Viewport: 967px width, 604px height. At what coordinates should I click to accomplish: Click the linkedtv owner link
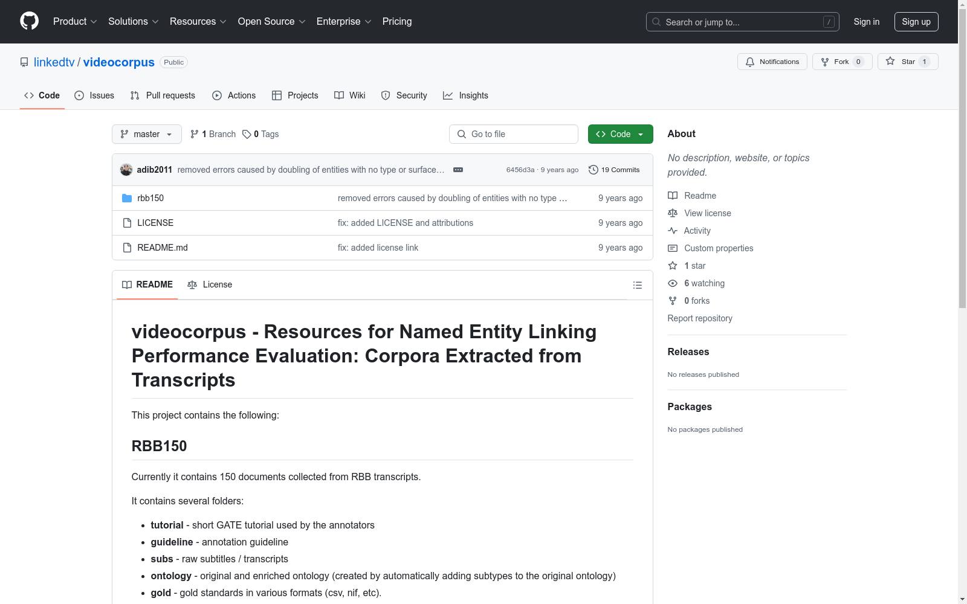click(x=54, y=62)
